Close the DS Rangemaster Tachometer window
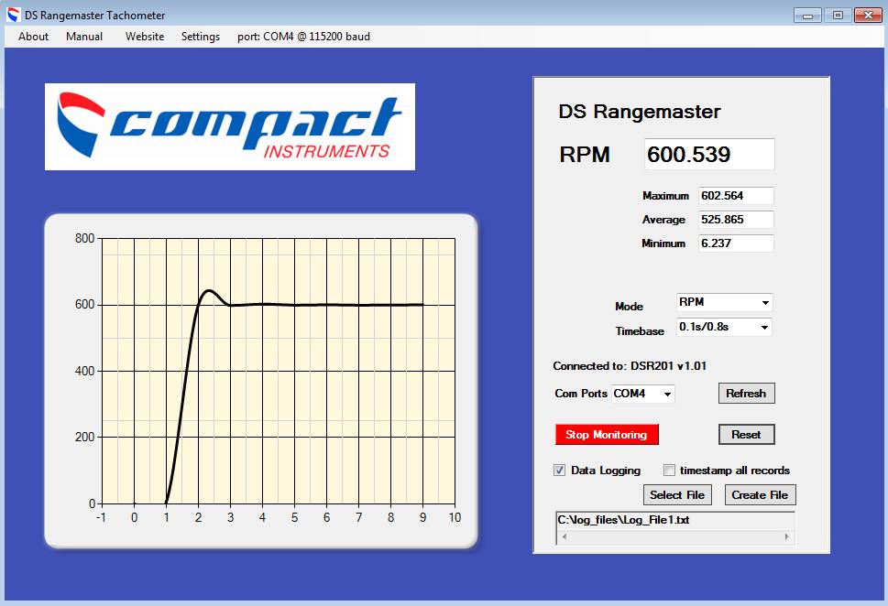The height and width of the screenshot is (606, 888). coord(868,16)
